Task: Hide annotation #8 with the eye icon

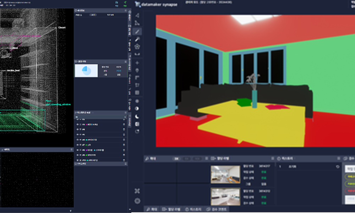Action: (77, 150)
